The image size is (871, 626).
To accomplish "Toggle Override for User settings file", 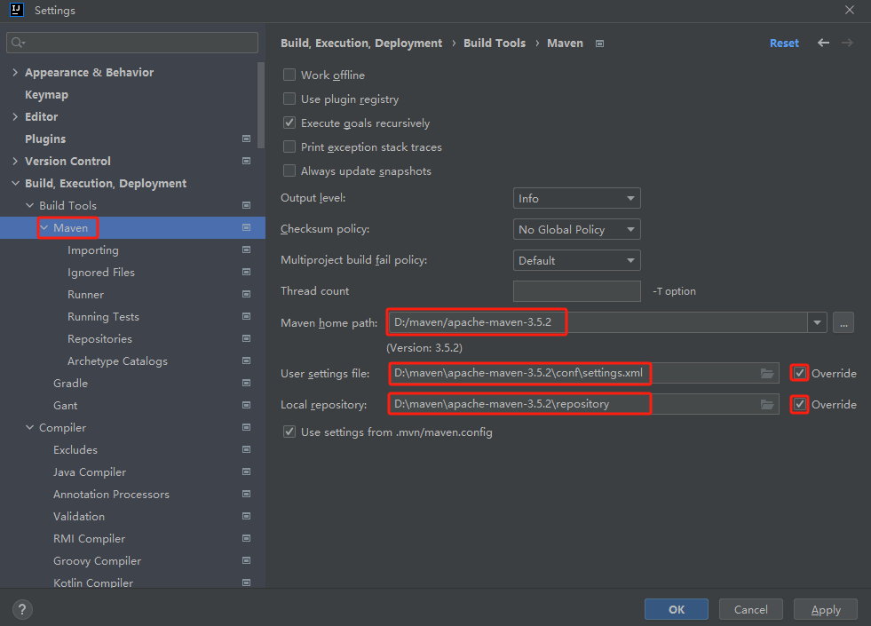I will 799,373.
